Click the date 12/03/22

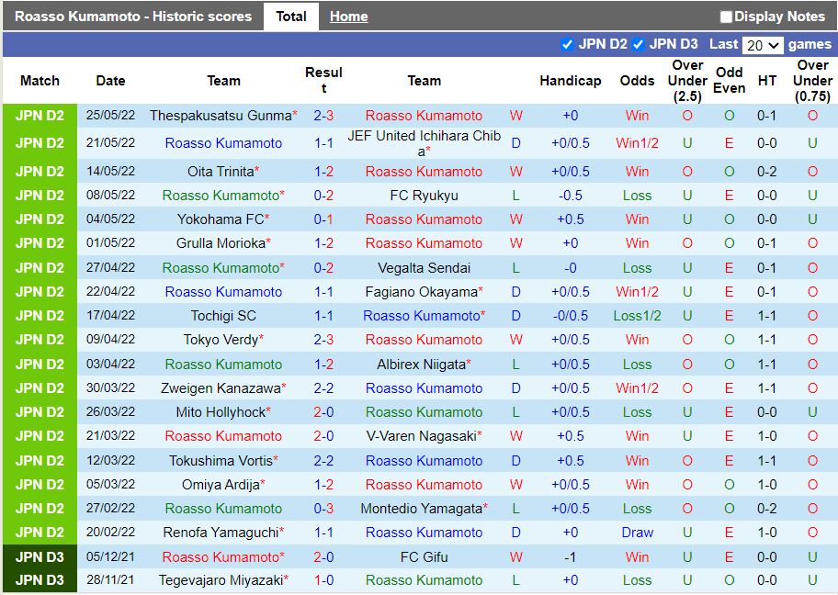pyautogui.click(x=110, y=460)
